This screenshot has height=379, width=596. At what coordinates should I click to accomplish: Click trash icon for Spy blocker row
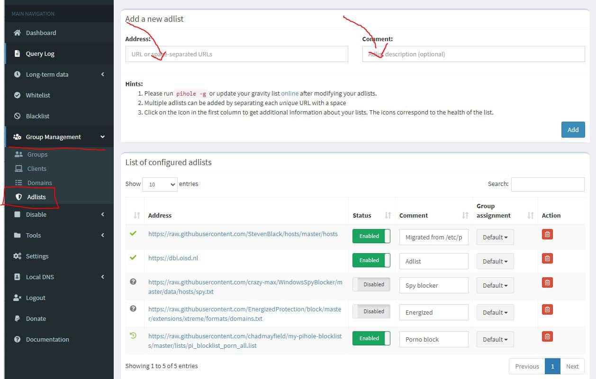click(547, 282)
